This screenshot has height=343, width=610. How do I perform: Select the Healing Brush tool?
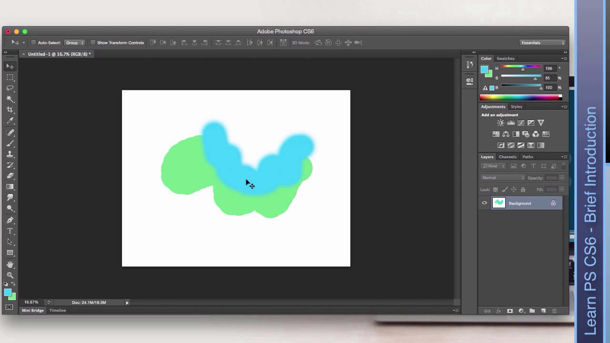point(10,133)
